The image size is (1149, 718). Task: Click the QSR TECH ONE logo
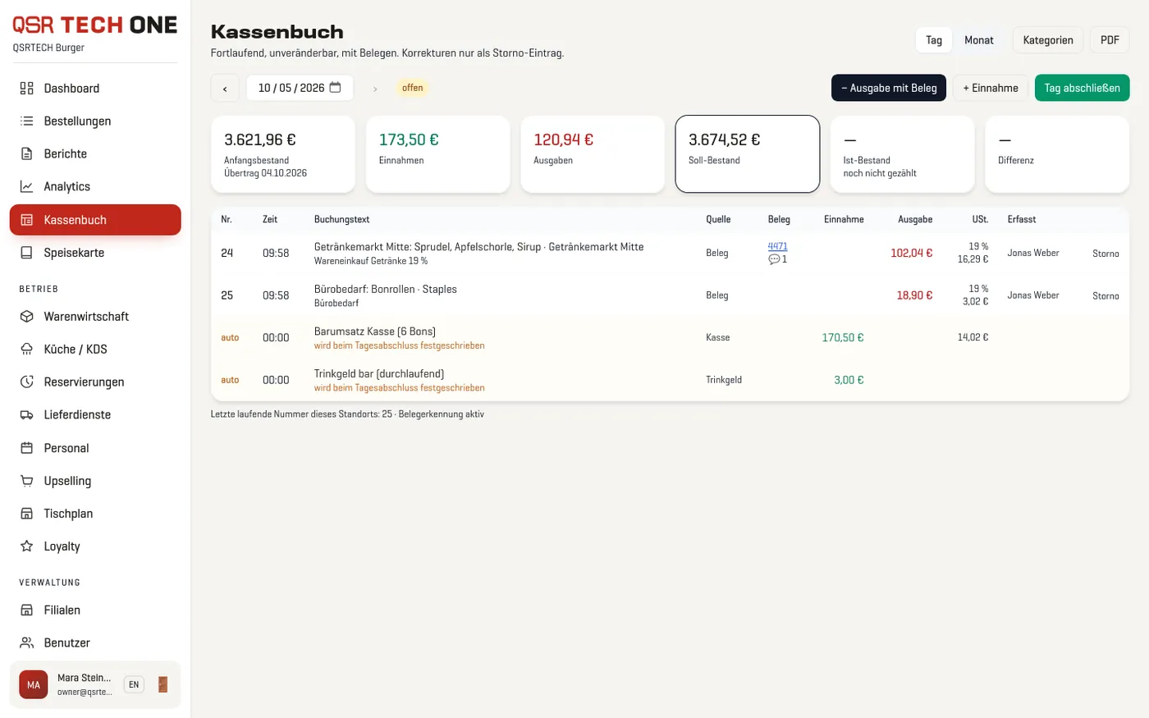click(95, 25)
